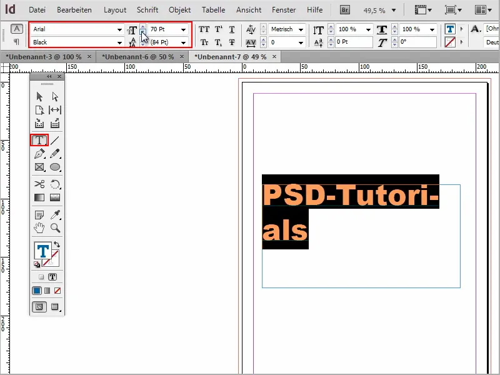Select the Pen tool
Screen dimensions: 500x375
39,154
